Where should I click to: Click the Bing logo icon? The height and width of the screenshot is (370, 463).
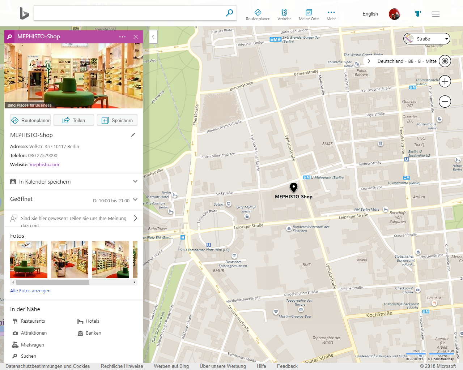tap(24, 13)
